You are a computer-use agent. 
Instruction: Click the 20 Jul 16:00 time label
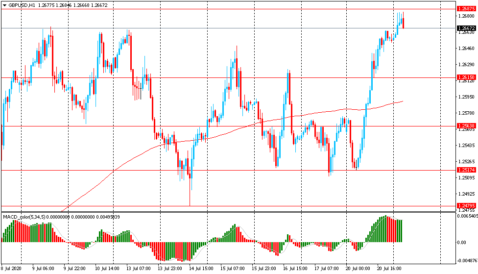click(389, 269)
